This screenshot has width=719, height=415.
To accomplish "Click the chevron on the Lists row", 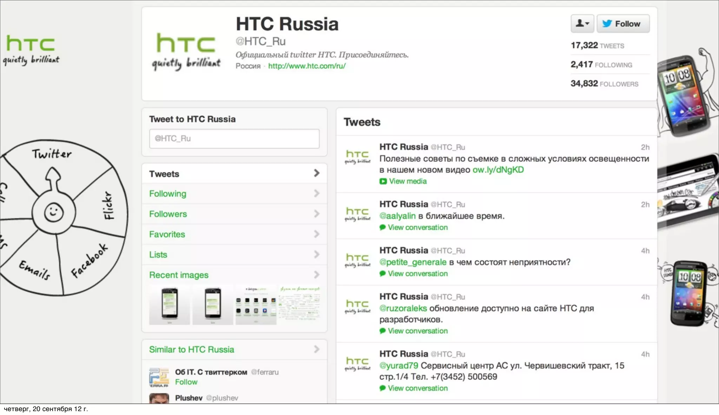I will (x=317, y=254).
